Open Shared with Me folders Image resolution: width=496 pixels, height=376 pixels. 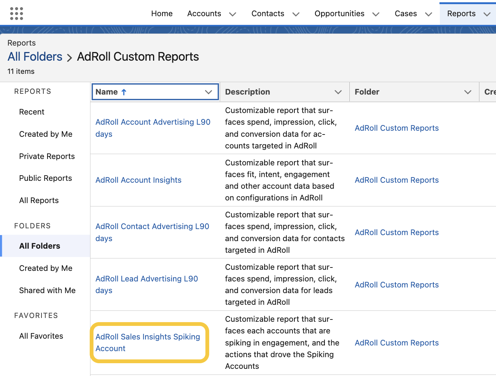coord(47,290)
